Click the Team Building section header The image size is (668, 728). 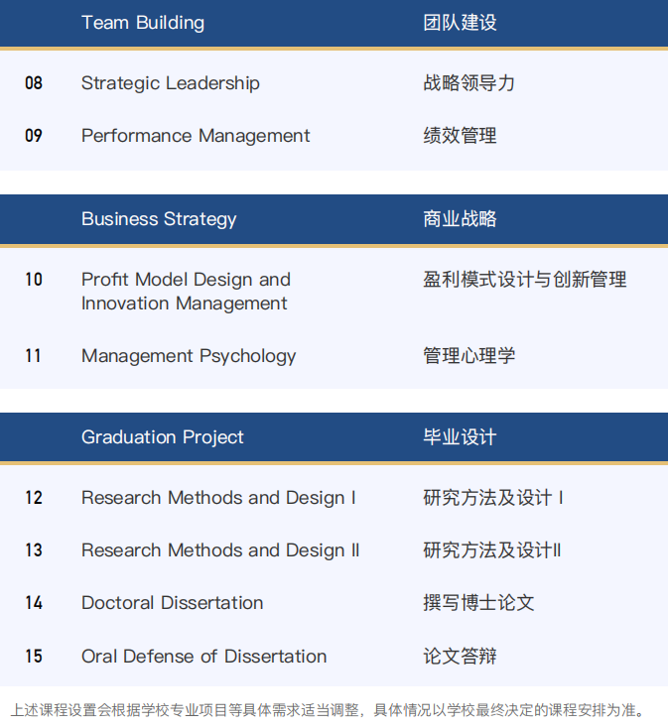coord(143,23)
